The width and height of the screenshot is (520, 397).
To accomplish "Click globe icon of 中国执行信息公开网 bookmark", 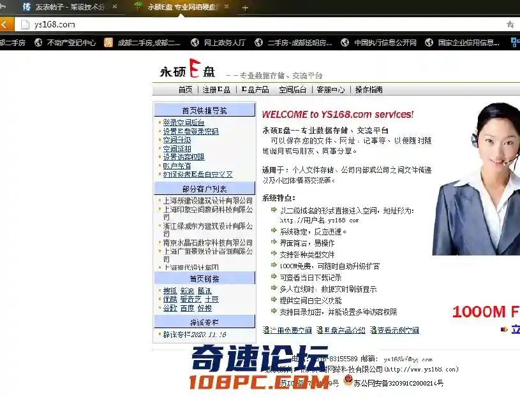I will [x=345, y=43].
